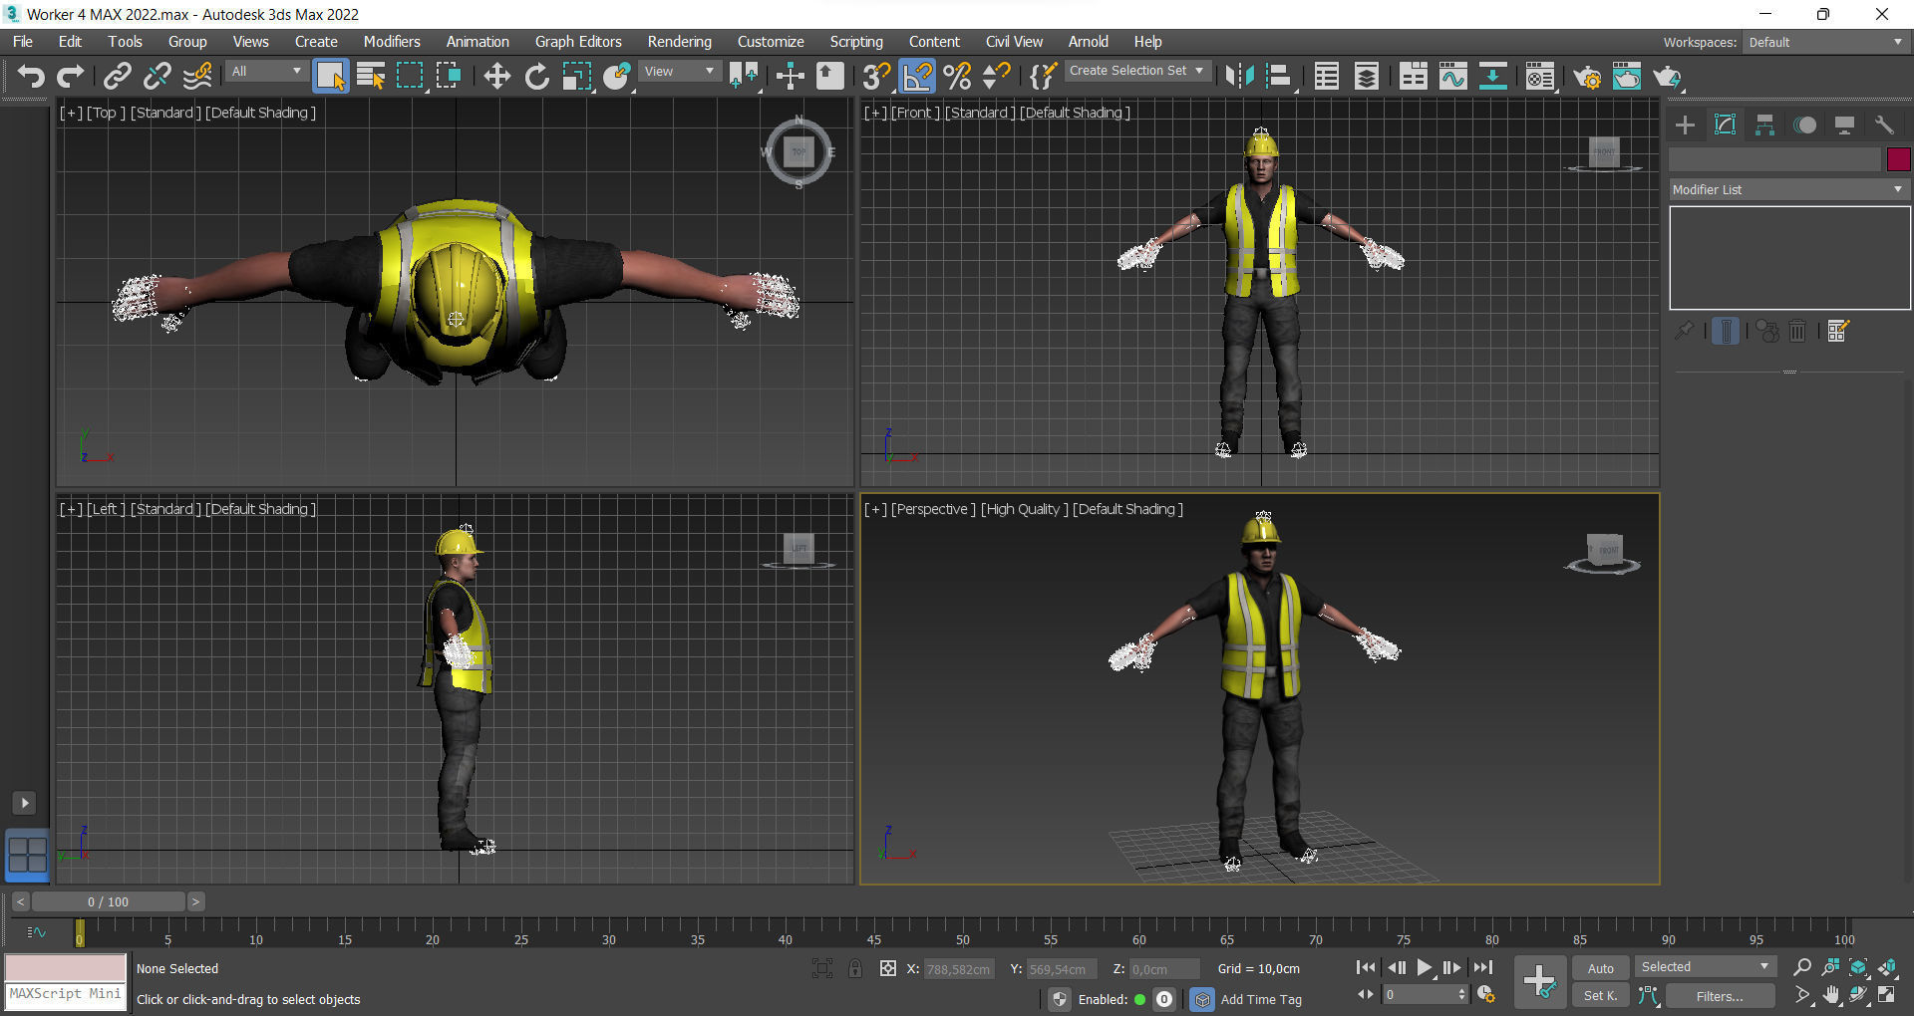Open the Selected key filter dropdown

tap(1705, 967)
